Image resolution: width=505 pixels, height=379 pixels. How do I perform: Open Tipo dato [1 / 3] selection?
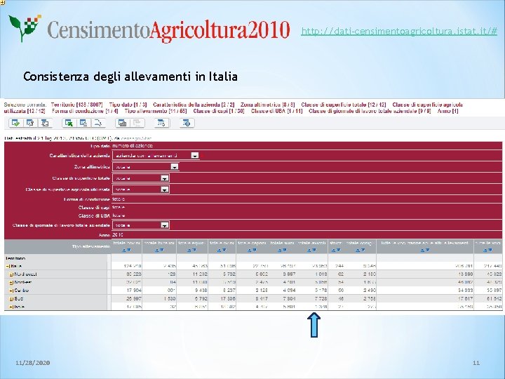pos(128,105)
